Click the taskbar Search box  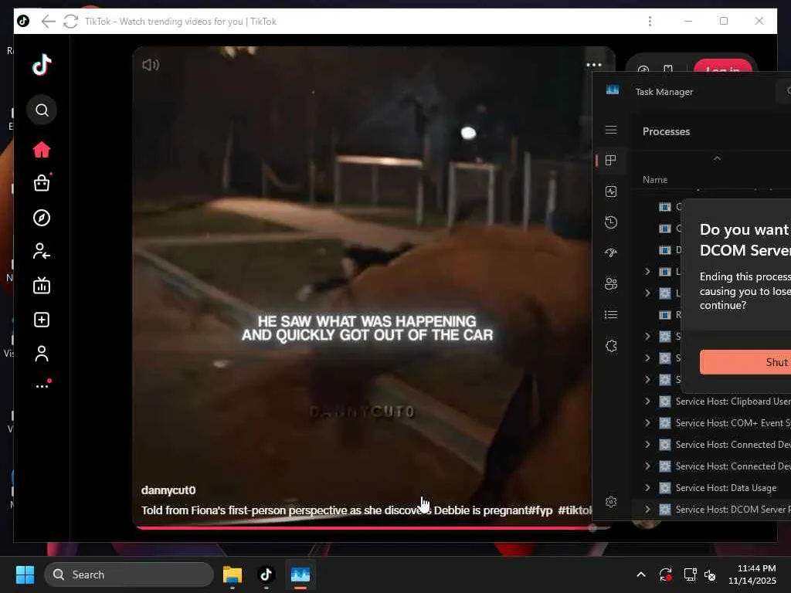coord(129,574)
